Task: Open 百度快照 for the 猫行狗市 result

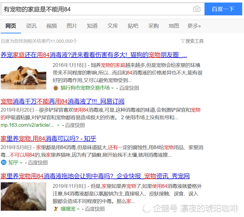Action: coord(129,88)
